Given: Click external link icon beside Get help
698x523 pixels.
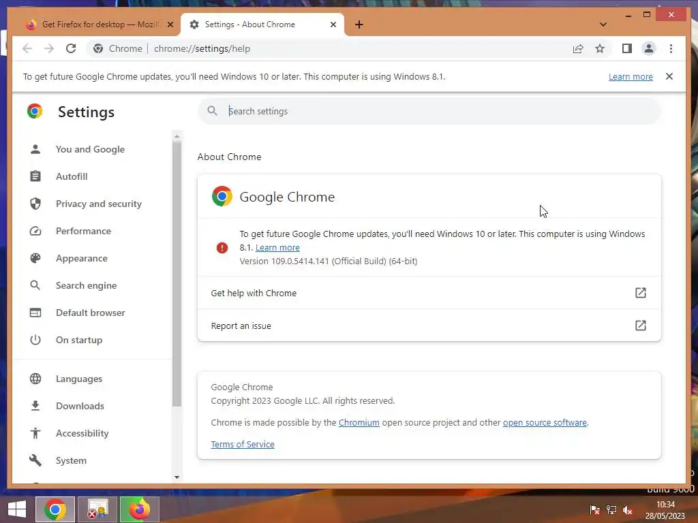Looking at the screenshot, I should pos(640,293).
